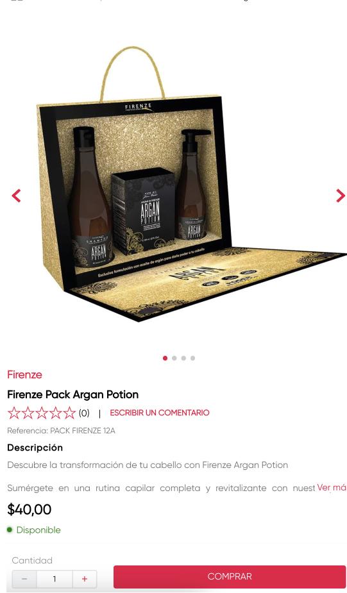Screen dimensions: 347x593
Task: Click ESCRIBIR UN COMENTARIO link
Action: pos(159,413)
